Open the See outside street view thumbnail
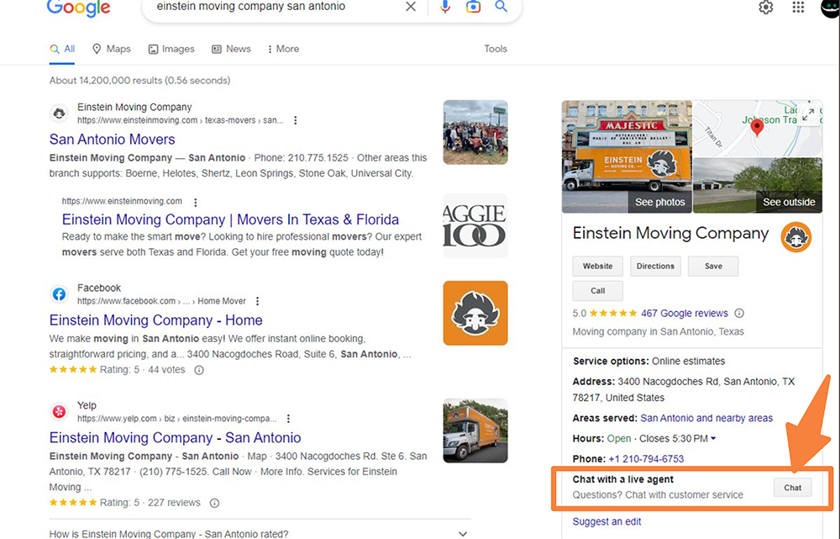 (x=758, y=185)
